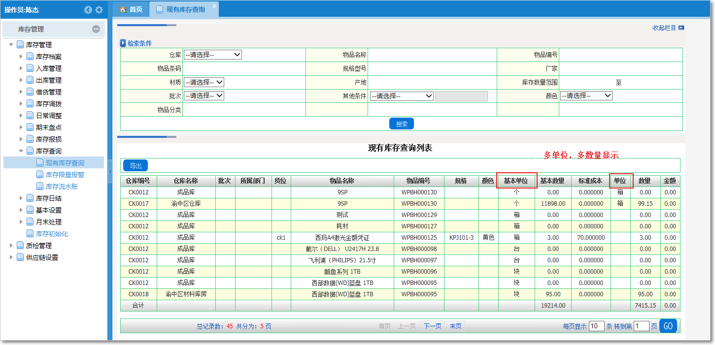Image resolution: width=715 pixels, height=345 pixels.
Task: Open the 材质 dropdown
Action: click(x=204, y=82)
